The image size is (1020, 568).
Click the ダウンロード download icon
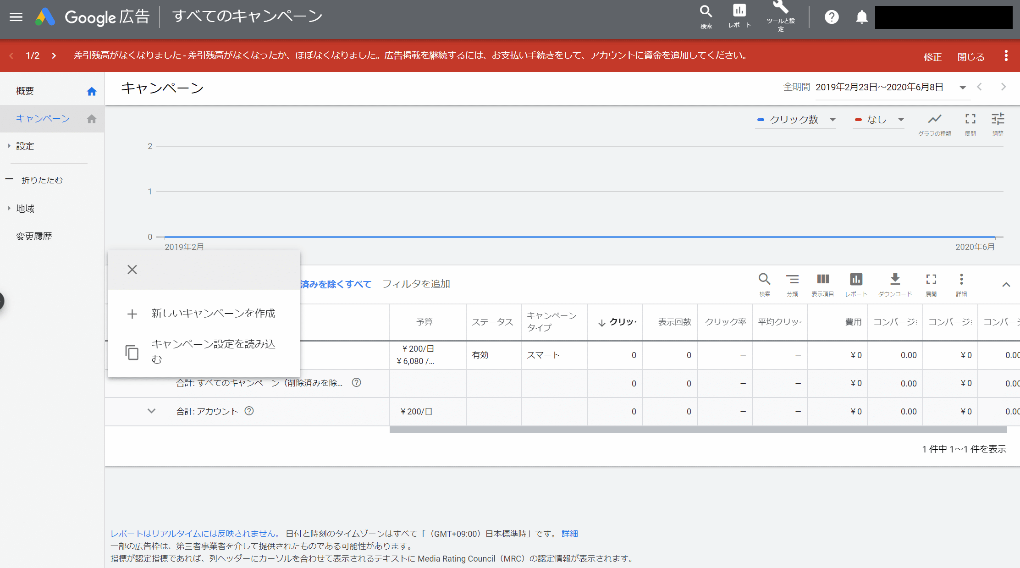[895, 280]
